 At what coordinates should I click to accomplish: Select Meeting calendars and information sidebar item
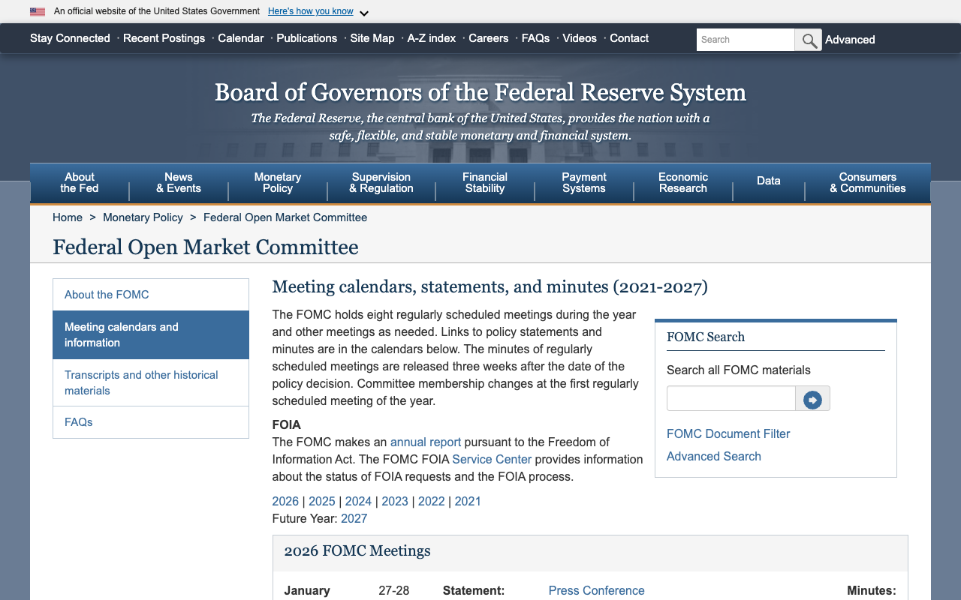point(151,335)
